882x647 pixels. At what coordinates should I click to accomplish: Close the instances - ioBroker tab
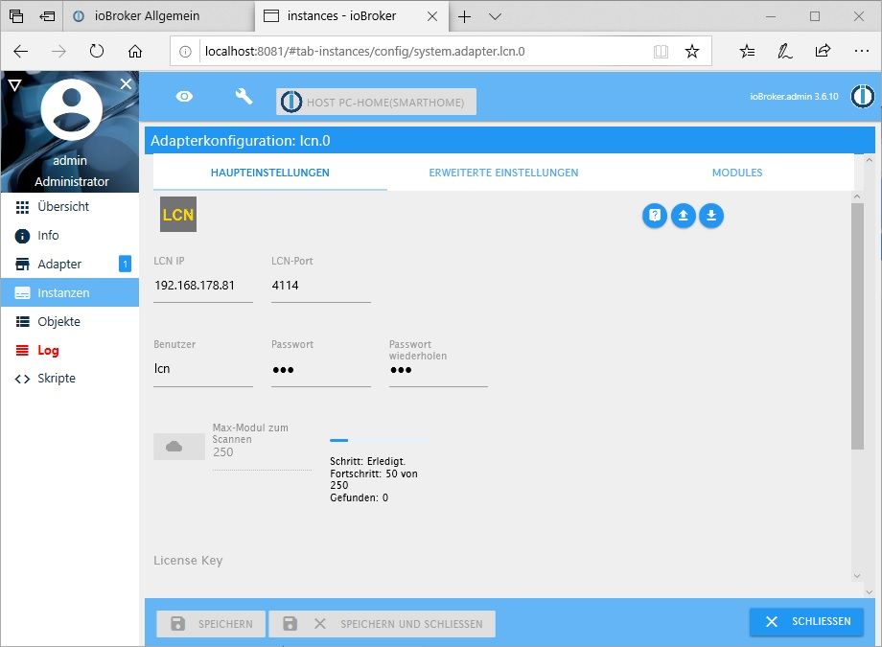click(x=432, y=16)
